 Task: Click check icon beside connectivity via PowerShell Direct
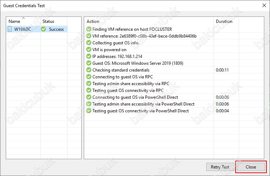click(x=89, y=111)
